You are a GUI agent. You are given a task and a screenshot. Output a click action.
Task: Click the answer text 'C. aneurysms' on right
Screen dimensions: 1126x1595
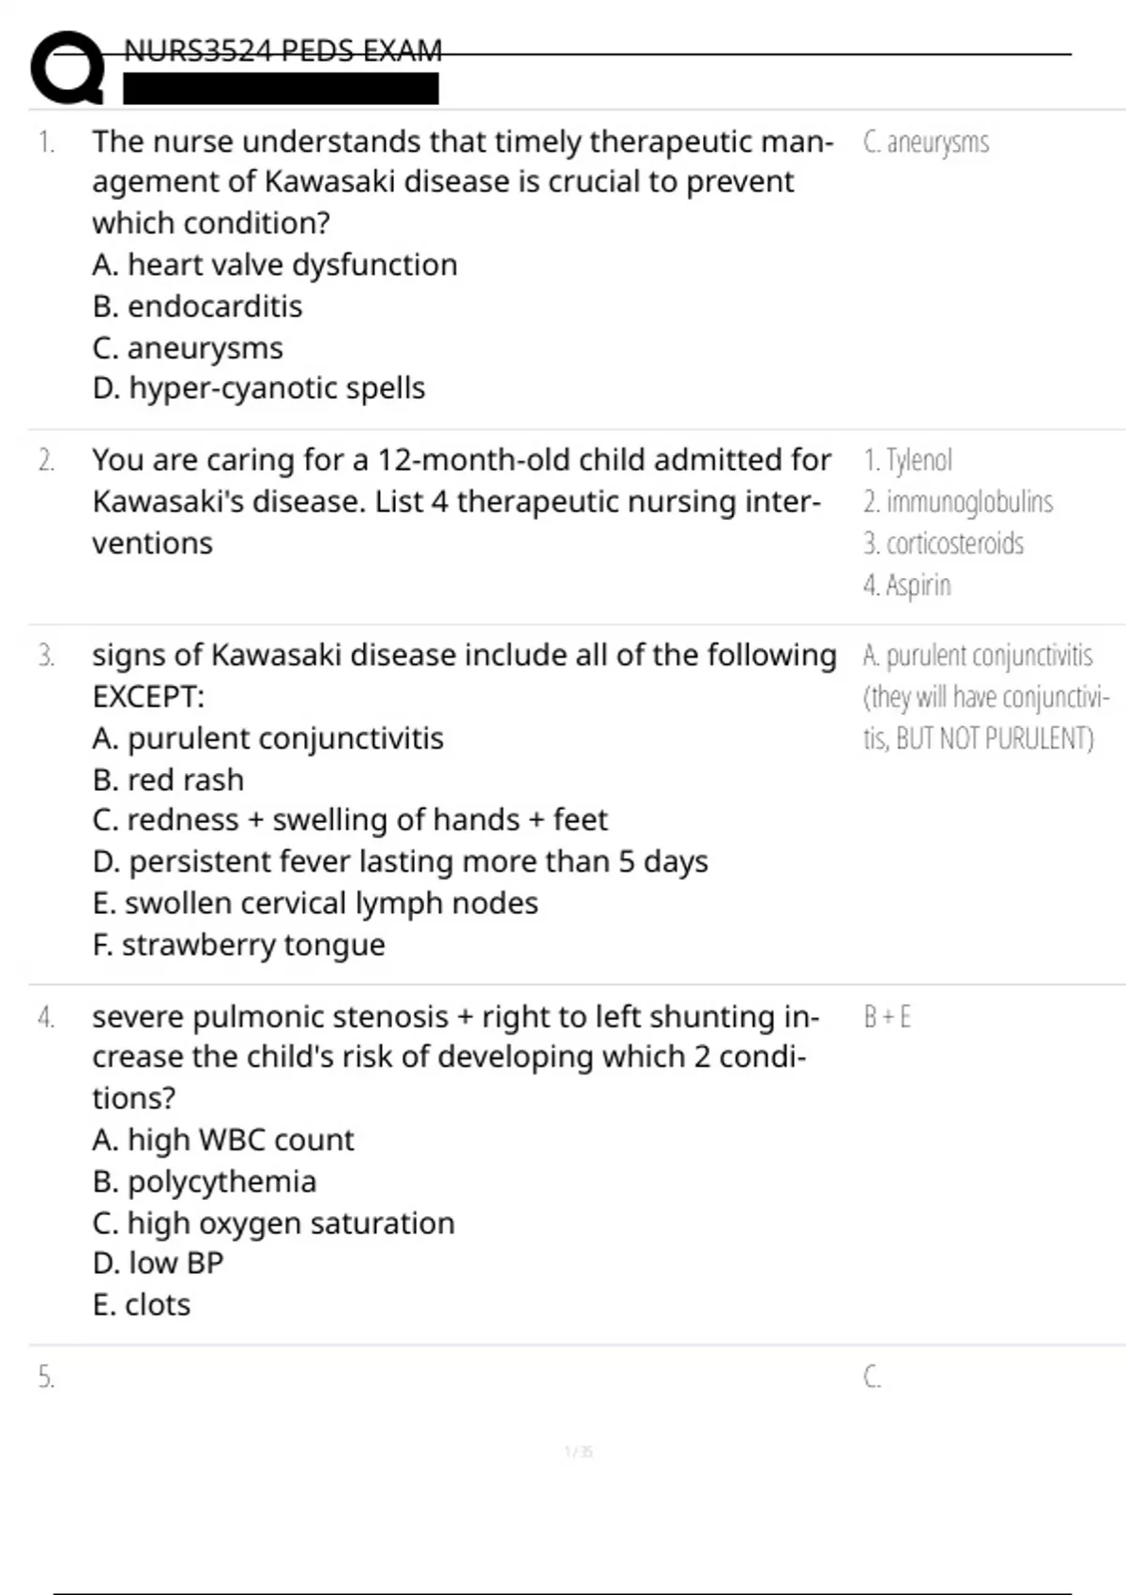tap(926, 143)
